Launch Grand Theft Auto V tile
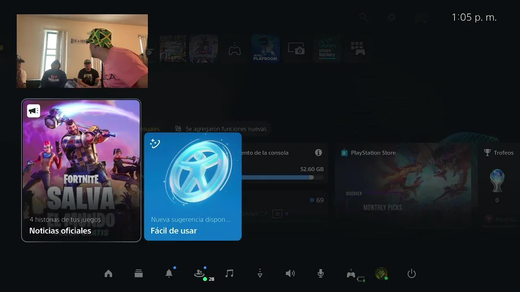 coord(173,49)
